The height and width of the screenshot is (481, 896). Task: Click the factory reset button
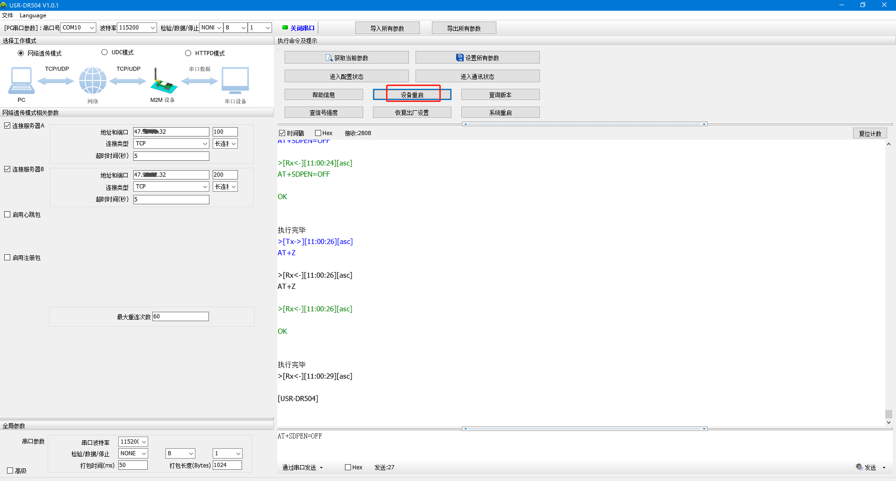[x=412, y=112]
